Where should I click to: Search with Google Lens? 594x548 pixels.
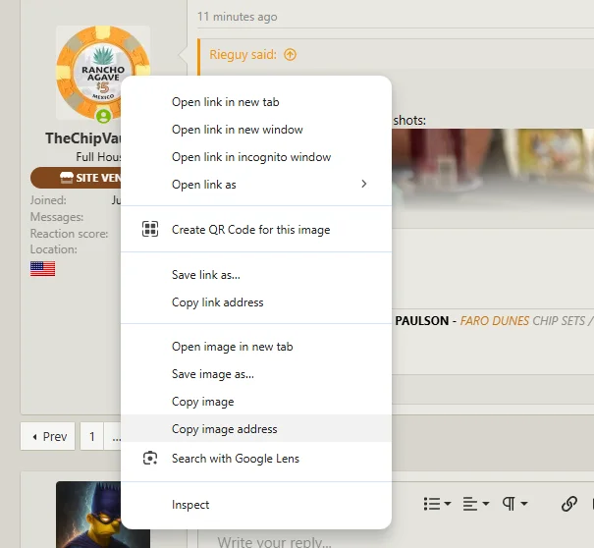(256, 459)
